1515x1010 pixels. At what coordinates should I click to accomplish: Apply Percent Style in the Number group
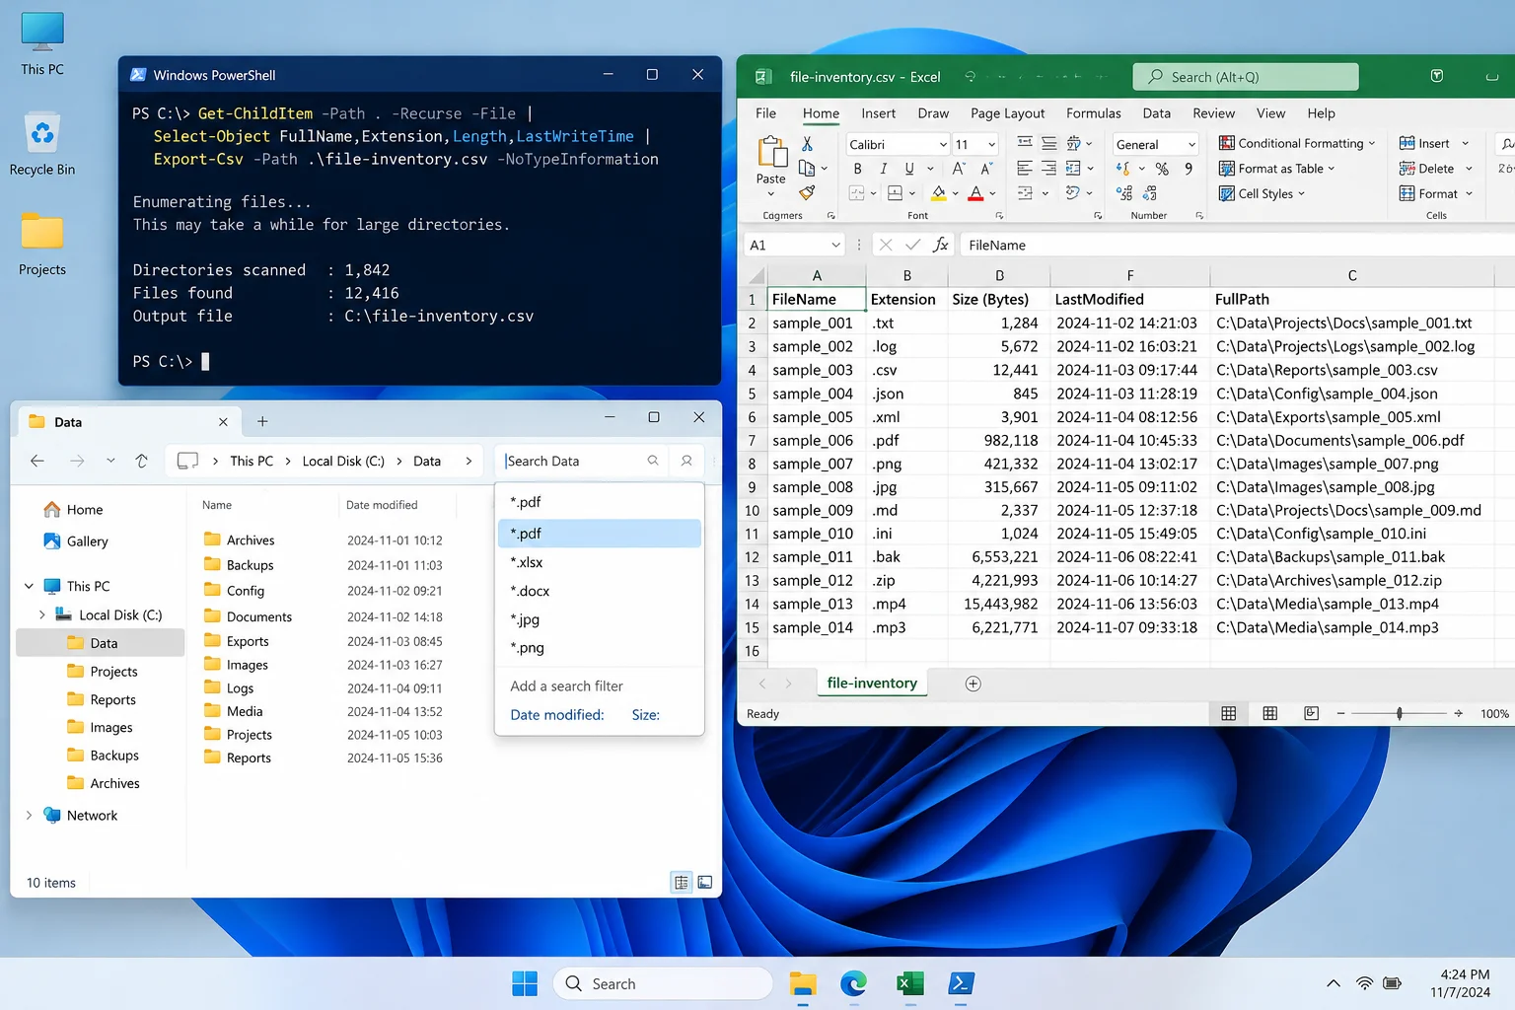pyautogui.click(x=1162, y=169)
